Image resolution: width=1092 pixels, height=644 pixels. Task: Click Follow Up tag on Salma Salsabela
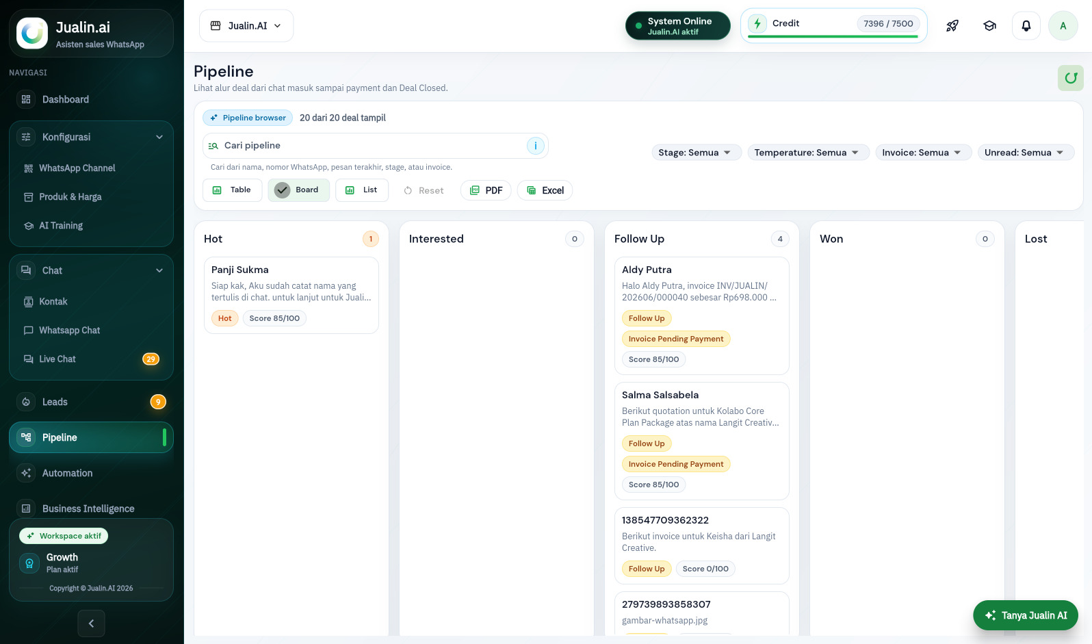tap(647, 443)
